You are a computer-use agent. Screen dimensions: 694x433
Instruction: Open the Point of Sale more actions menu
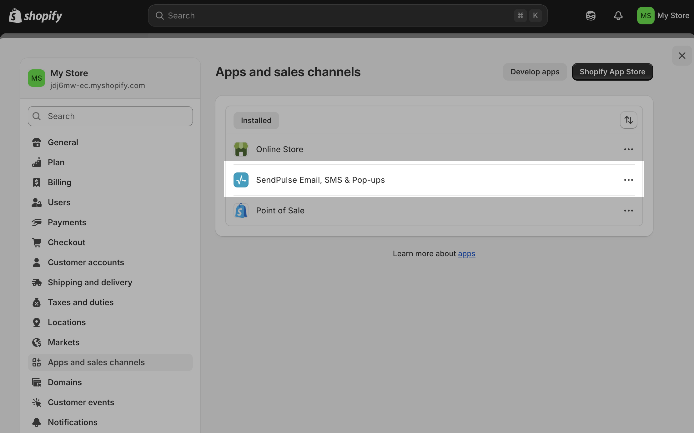(x=628, y=211)
